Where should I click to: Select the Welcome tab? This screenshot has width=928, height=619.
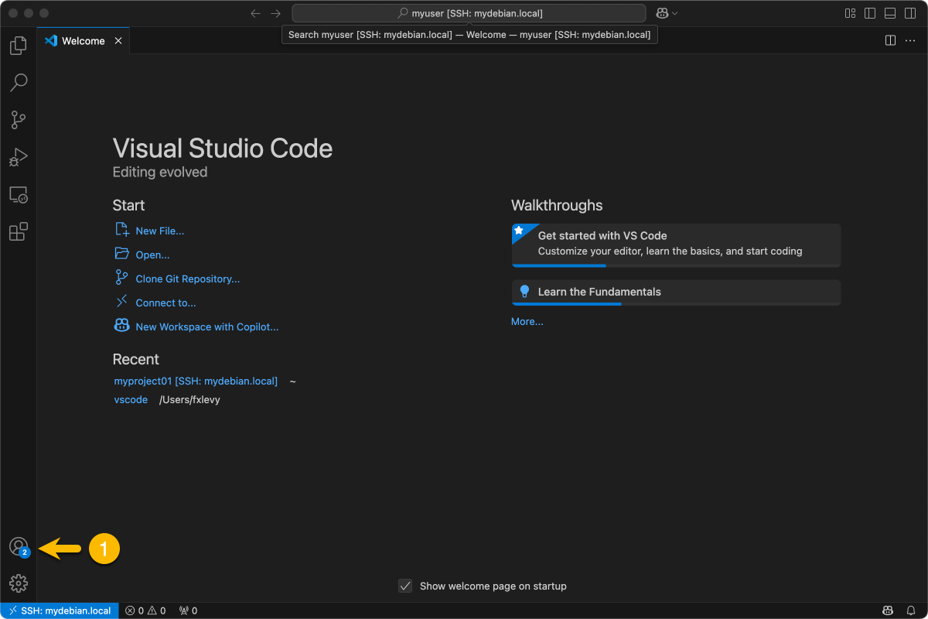point(83,41)
